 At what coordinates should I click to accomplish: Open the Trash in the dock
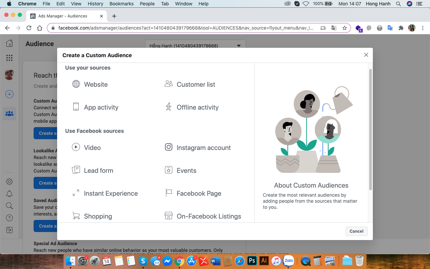(x=359, y=261)
